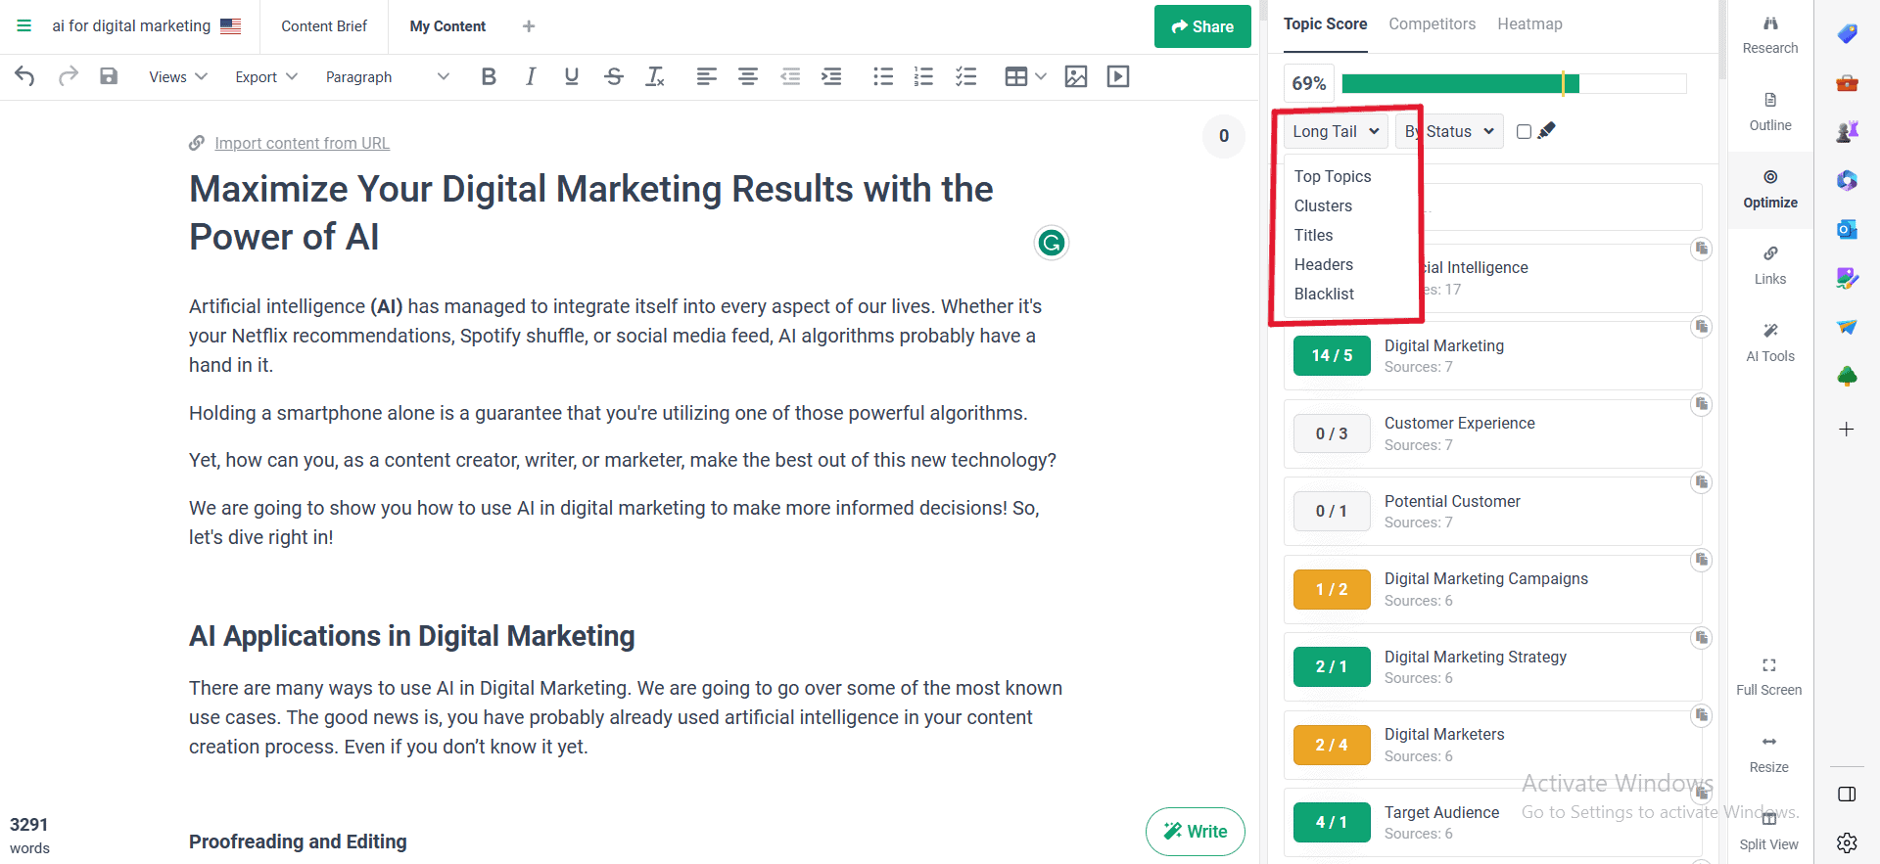The width and height of the screenshot is (1880, 864).
Task: Open browser sidebar settings gear
Action: tap(1847, 842)
